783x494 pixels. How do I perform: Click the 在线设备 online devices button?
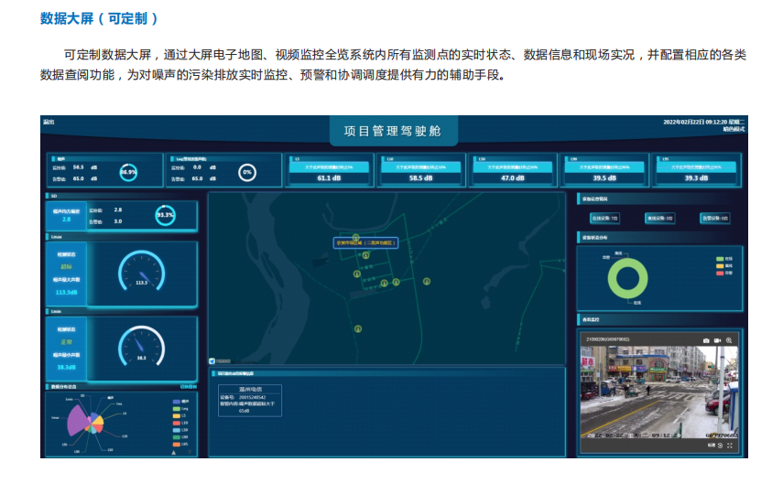click(603, 219)
